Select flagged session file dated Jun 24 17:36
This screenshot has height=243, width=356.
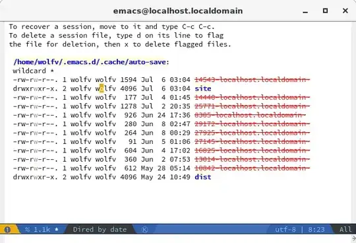(x=251, y=115)
